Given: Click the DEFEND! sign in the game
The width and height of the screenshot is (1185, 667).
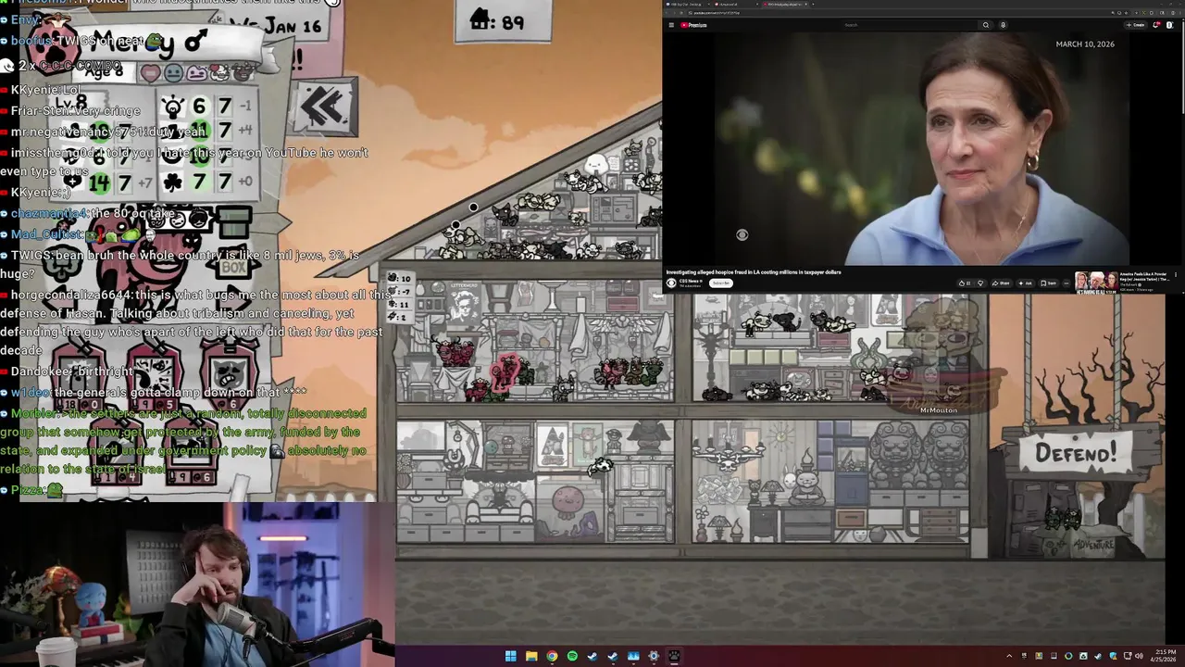Looking at the screenshot, I should (1075, 453).
